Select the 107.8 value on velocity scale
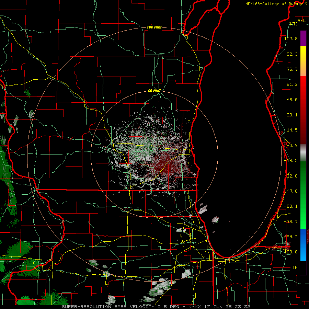This screenshot has width=309, height=309. (291, 38)
